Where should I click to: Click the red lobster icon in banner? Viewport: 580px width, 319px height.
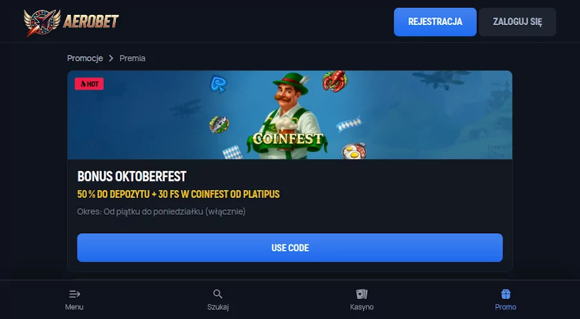334,81
